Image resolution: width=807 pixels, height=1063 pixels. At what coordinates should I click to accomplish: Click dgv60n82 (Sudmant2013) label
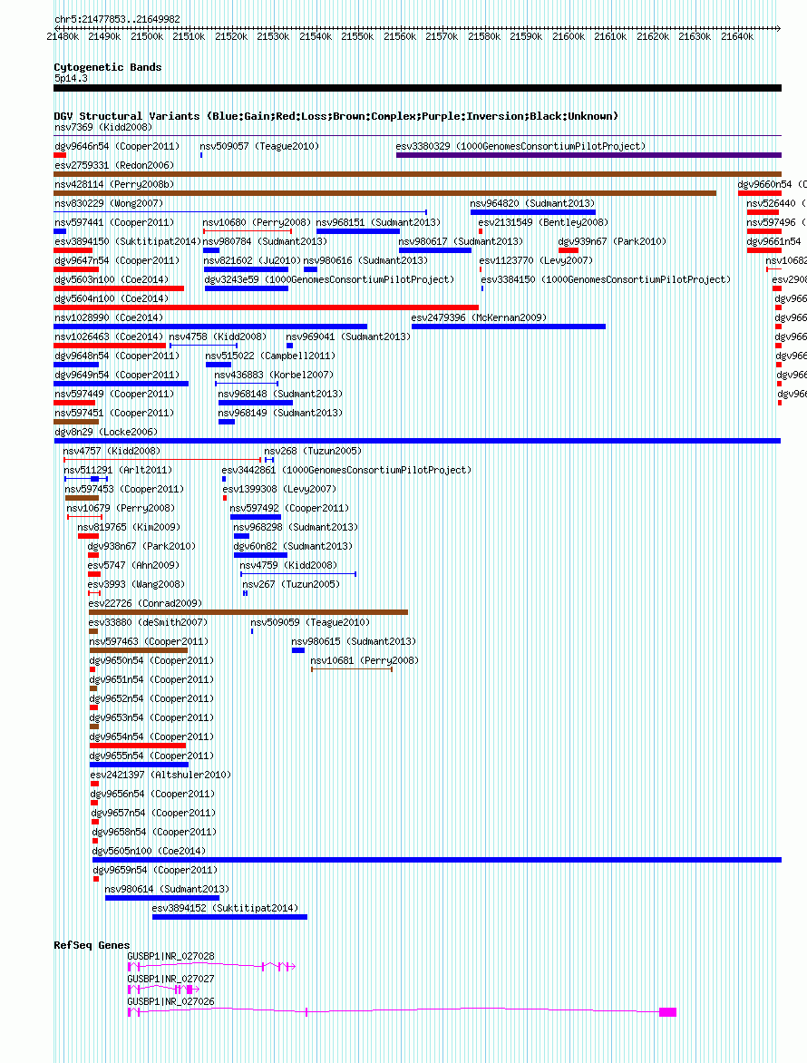click(293, 546)
